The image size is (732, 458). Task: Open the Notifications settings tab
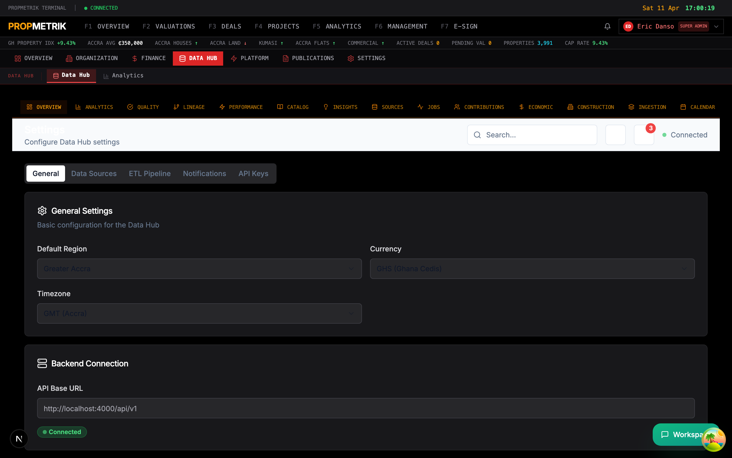point(204,174)
